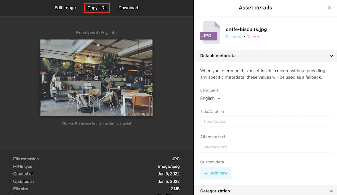The width and height of the screenshot is (337, 195).
Task: Focus the Title/Caption input field
Action: coord(266,121)
